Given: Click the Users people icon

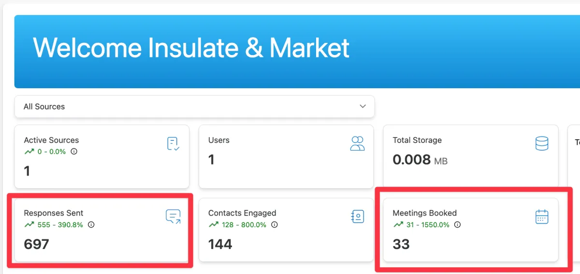Looking at the screenshot, I should tap(357, 143).
